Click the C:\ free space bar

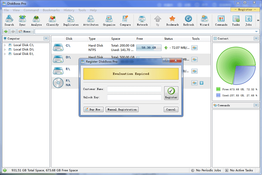pyautogui.click(x=149, y=48)
